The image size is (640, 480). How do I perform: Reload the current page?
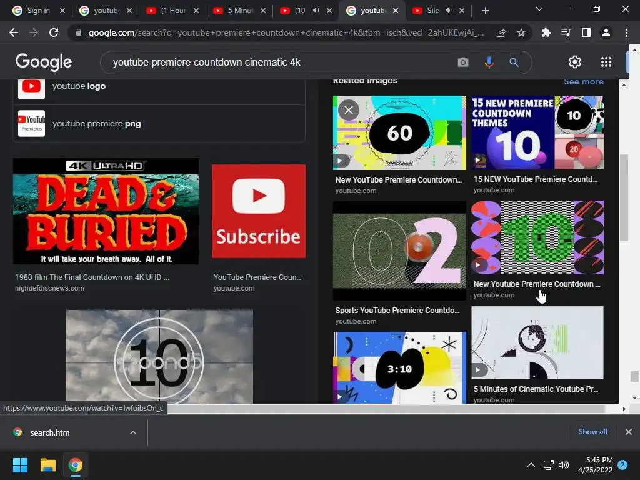[x=54, y=32]
